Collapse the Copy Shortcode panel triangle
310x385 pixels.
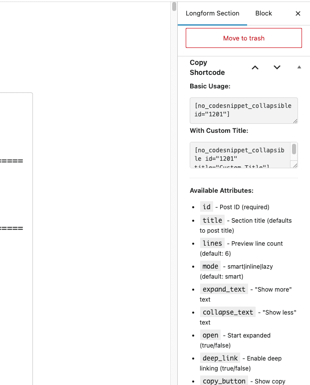(x=299, y=67)
